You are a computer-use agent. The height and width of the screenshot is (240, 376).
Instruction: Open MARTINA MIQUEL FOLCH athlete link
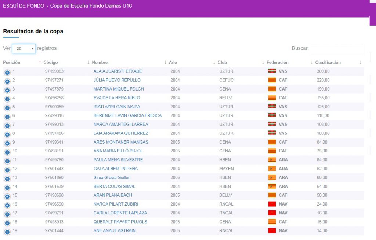pyautogui.click(x=119, y=89)
